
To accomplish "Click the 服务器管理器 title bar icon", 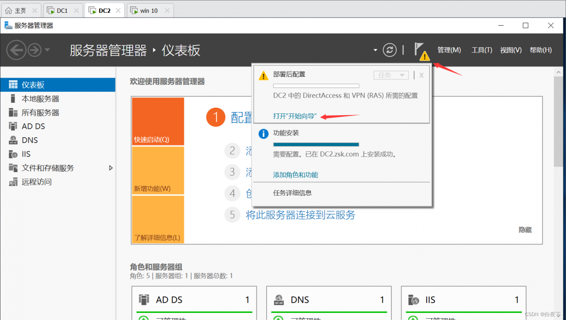I will 8,26.
